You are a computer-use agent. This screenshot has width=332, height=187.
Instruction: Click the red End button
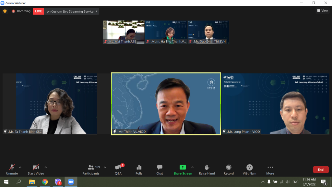pyautogui.click(x=320, y=169)
